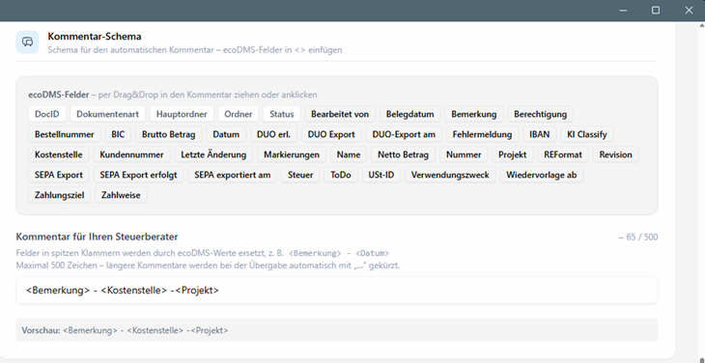This screenshot has height=363, width=705.
Task: Insert the Netto Betrag chip
Action: [x=403, y=154]
